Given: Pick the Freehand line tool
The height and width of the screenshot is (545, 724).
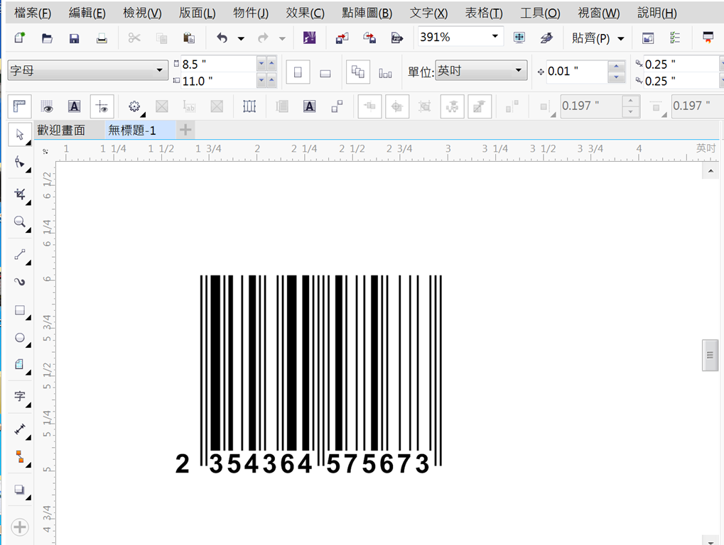Looking at the screenshot, I should point(19,254).
